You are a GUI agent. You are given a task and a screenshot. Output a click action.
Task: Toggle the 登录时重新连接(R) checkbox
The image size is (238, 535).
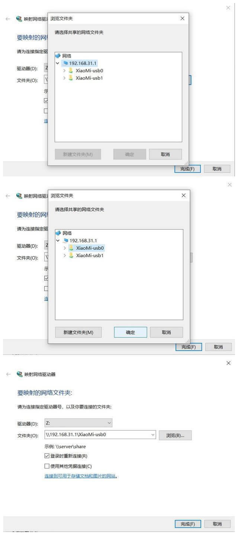pos(47,456)
